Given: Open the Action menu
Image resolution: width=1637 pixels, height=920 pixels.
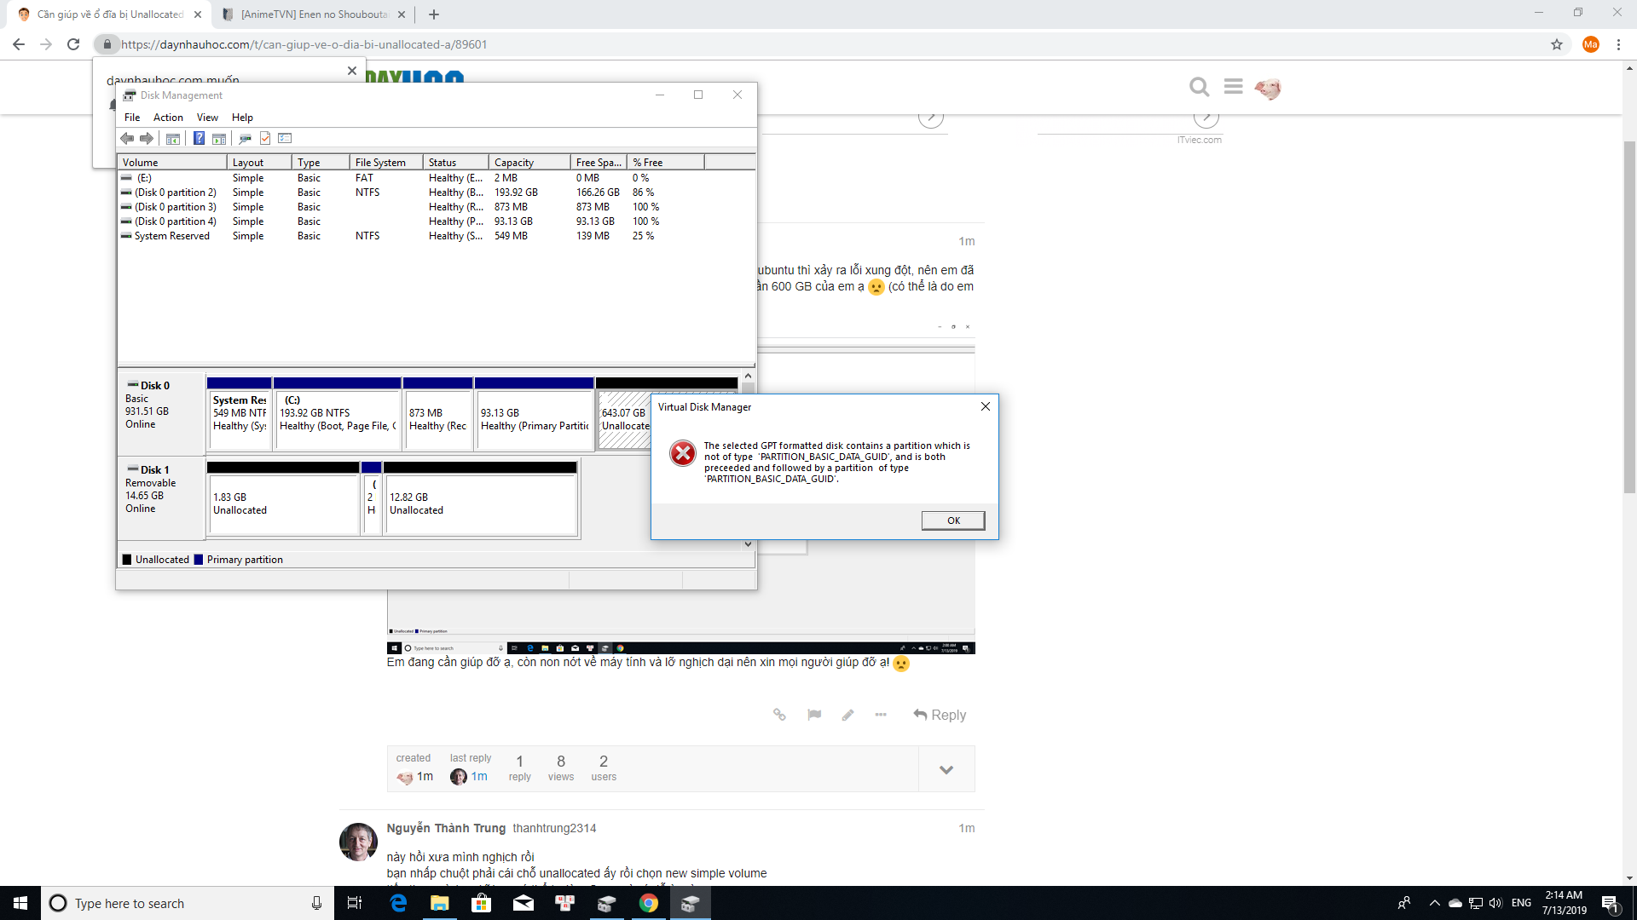Looking at the screenshot, I should [x=168, y=118].
